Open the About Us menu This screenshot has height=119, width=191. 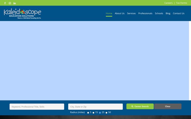coord(119,13)
